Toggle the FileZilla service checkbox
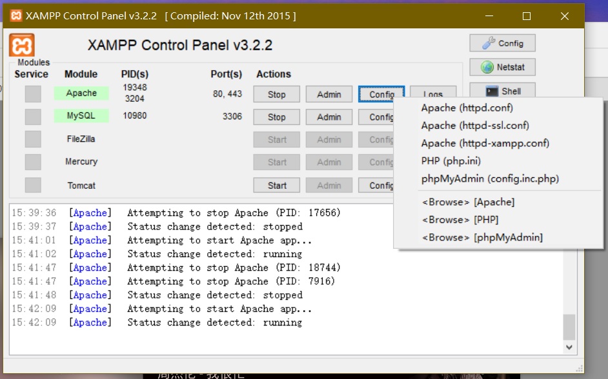The image size is (608, 379). (x=33, y=139)
